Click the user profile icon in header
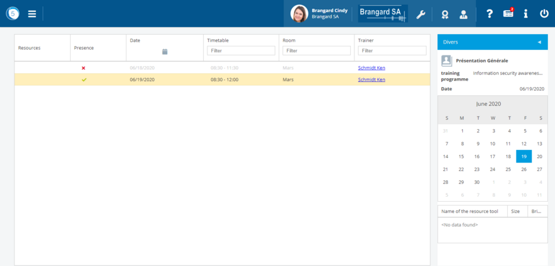Viewport: 555px width, 266px height. 464,14
